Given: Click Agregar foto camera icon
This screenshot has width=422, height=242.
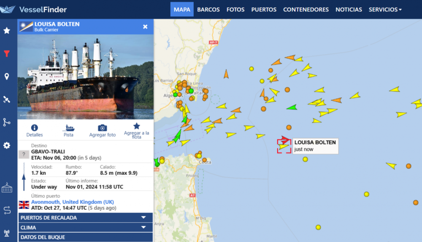Looking at the screenshot, I should click(102, 128).
